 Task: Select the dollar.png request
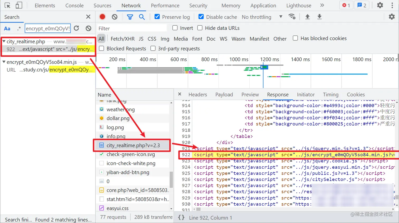click(x=133, y=118)
